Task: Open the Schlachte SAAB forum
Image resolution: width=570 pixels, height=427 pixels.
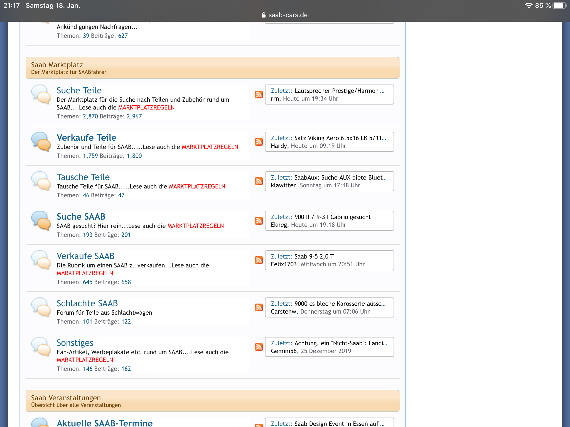Action: point(87,303)
